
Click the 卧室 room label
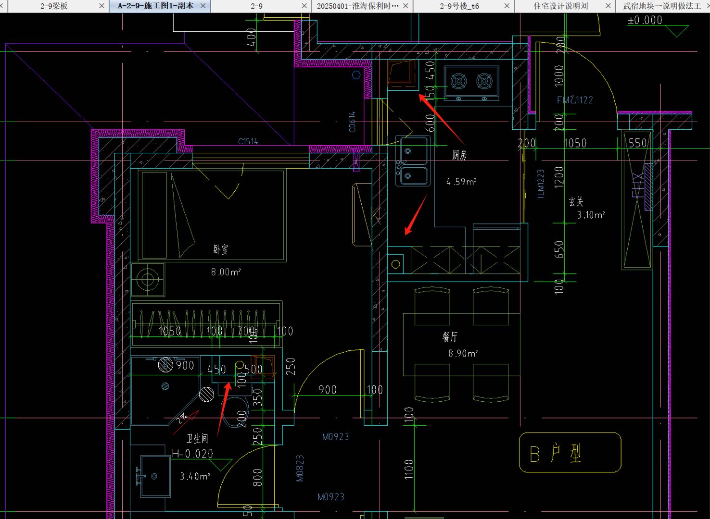[x=221, y=249]
